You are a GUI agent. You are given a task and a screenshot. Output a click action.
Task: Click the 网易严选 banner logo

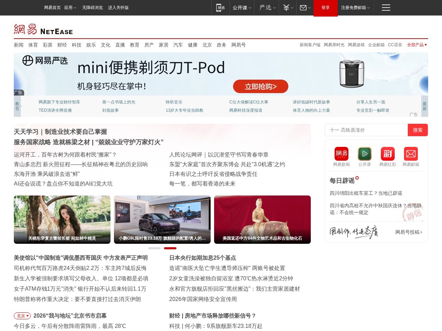(x=45, y=61)
